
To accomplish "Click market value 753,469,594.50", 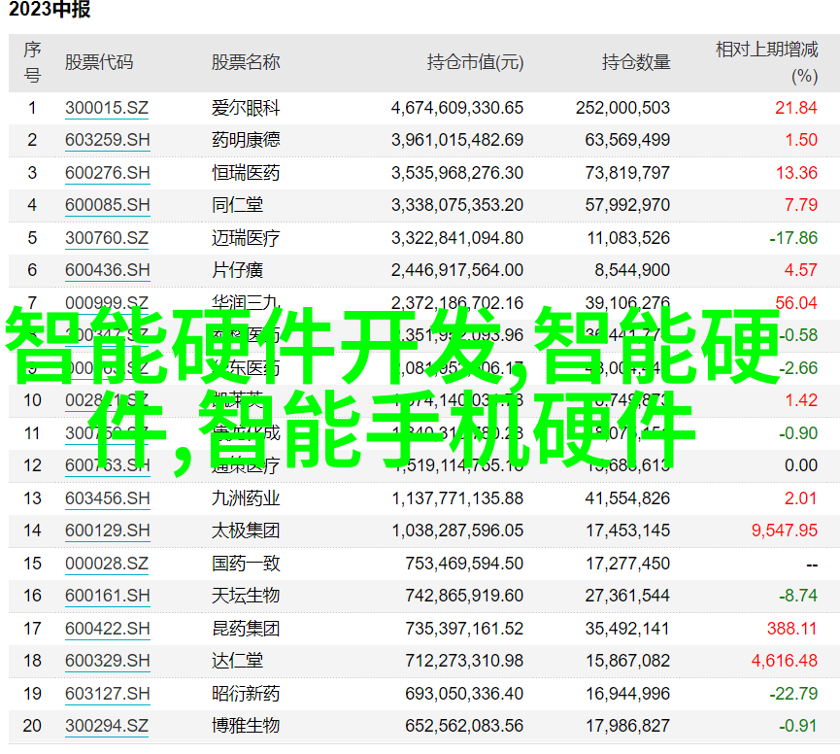I will pyautogui.click(x=464, y=564).
